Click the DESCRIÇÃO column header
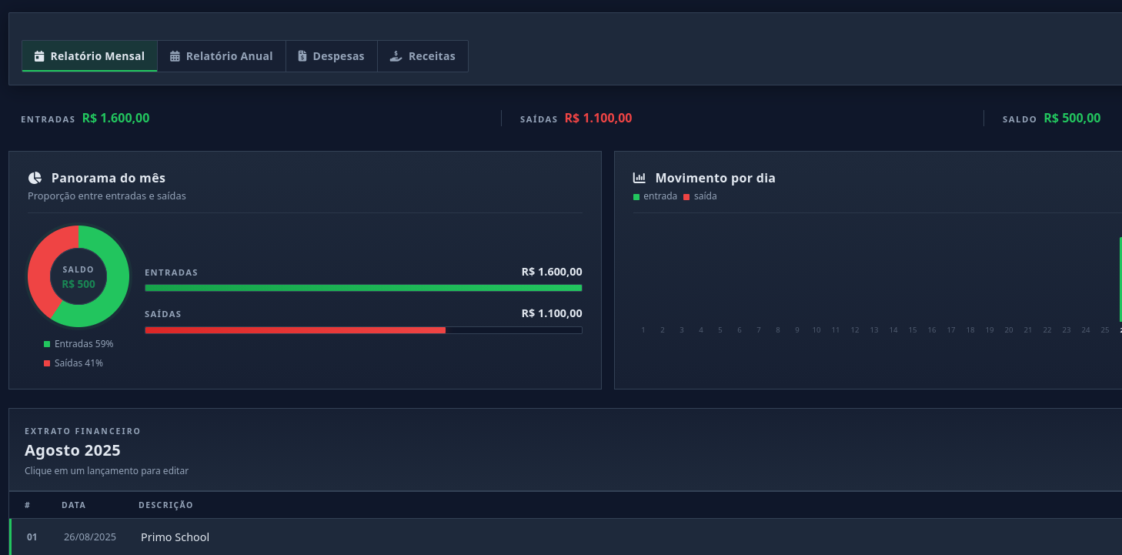This screenshot has height=555, width=1122. pyautogui.click(x=165, y=506)
